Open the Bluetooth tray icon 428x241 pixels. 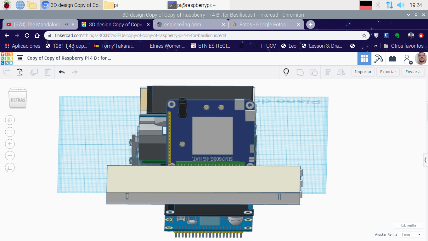click(378, 5)
